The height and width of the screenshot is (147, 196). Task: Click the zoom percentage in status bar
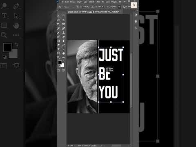70,146
